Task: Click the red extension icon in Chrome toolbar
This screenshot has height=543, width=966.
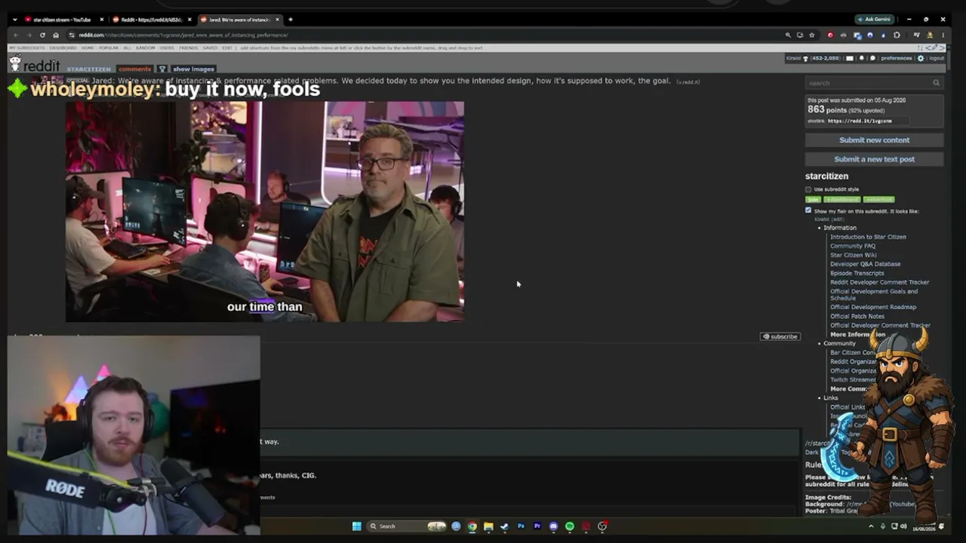Action: pyautogui.click(x=830, y=35)
